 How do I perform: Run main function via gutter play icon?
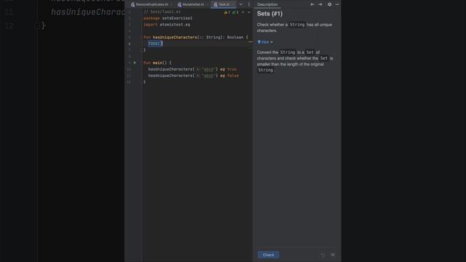[x=135, y=63]
